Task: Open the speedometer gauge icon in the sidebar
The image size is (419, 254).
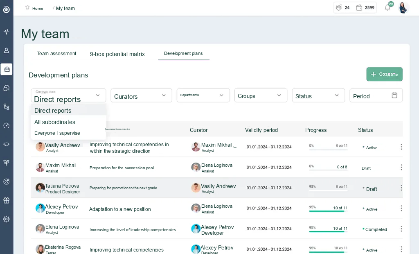Action: 7,125
